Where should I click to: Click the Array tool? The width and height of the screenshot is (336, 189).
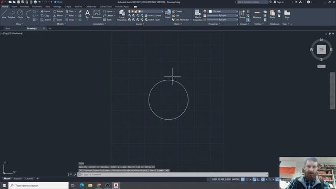point(70,20)
